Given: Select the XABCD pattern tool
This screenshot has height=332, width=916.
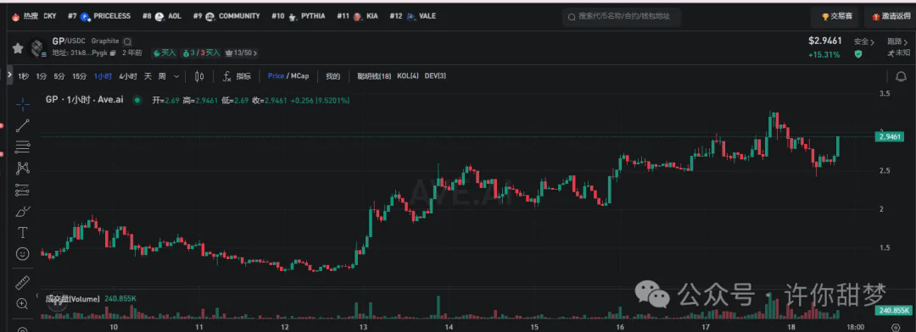Looking at the screenshot, I should (x=23, y=168).
